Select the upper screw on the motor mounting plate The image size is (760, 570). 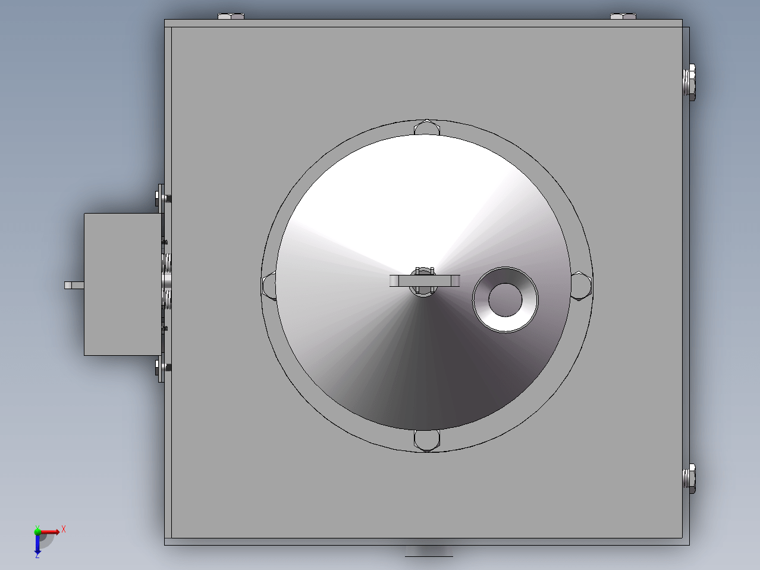(x=163, y=198)
